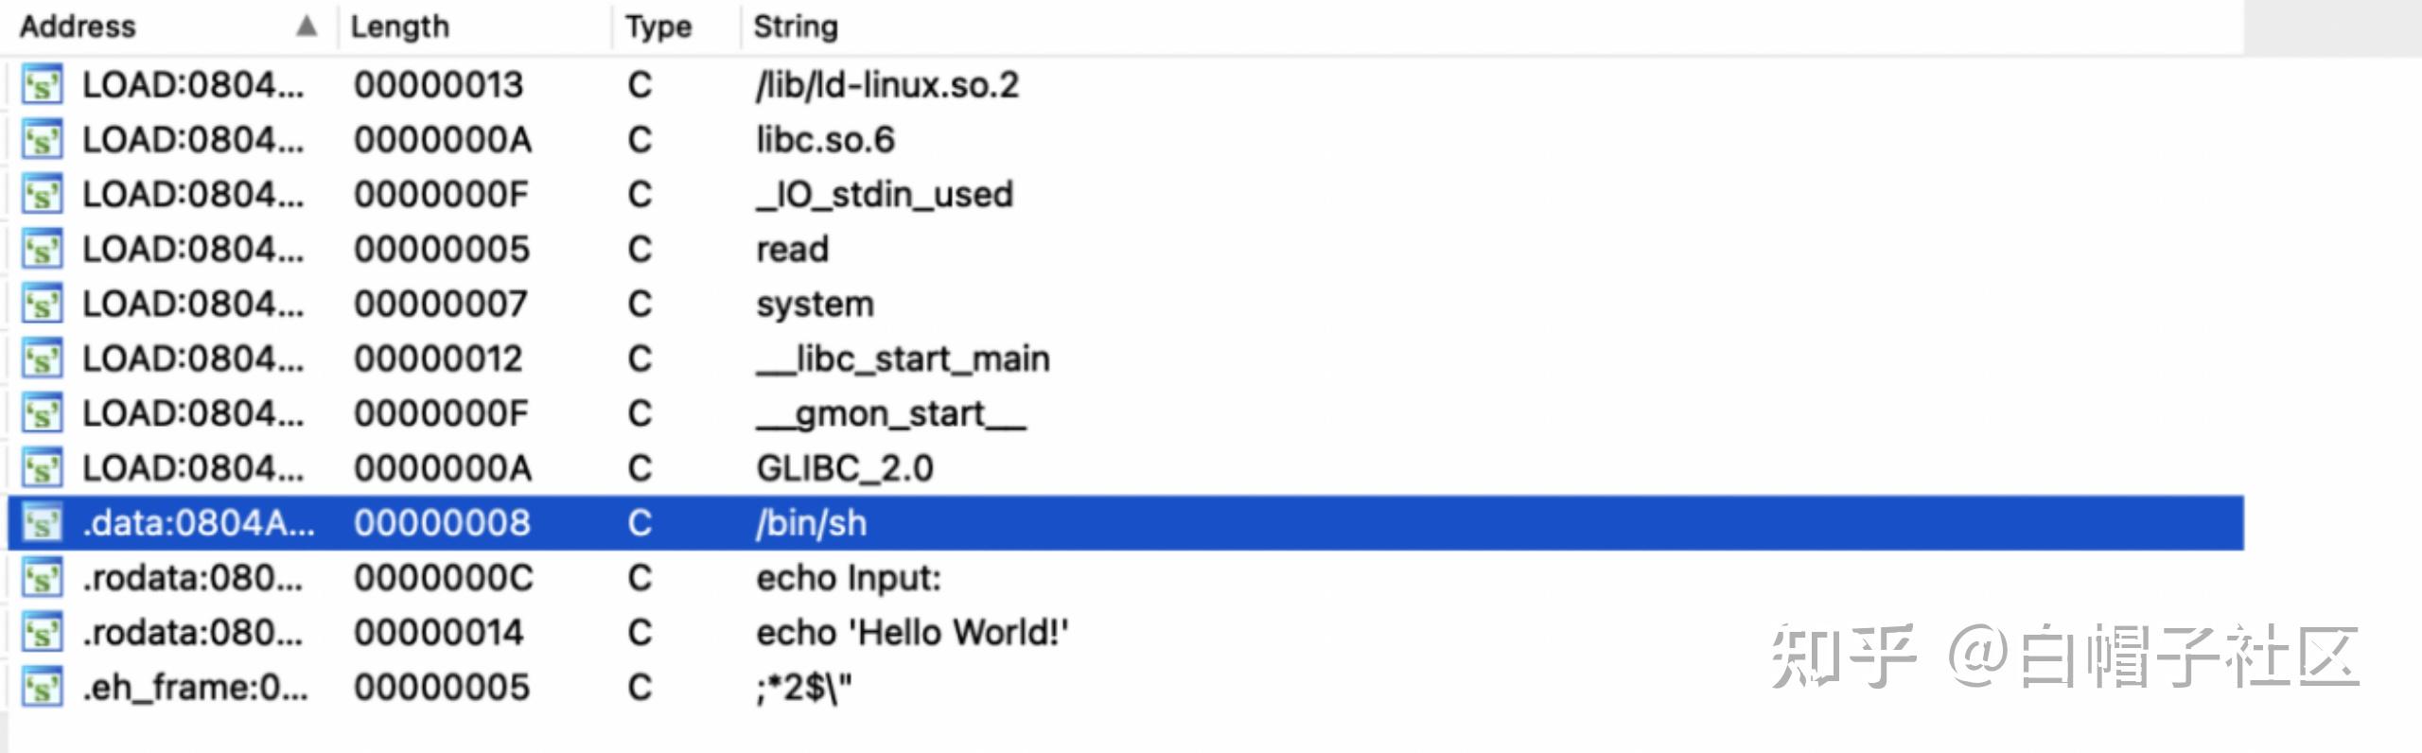Click string icon of .eh_frame row

point(42,688)
